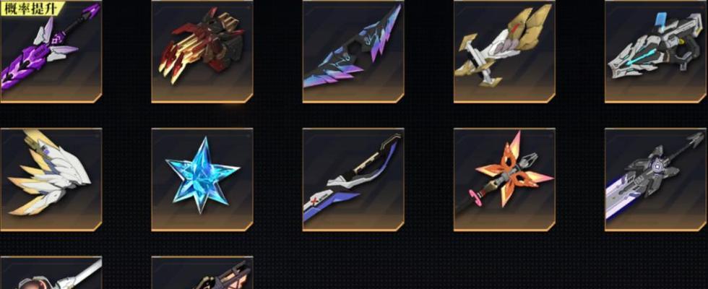Select the purple crystal lance weapon
Screen dimensions: 708x289
51,51
